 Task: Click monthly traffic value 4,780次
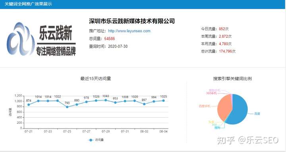[x=225, y=44]
